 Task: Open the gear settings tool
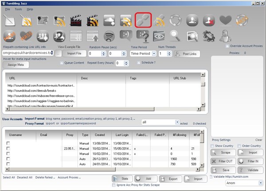click(x=209, y=36)
